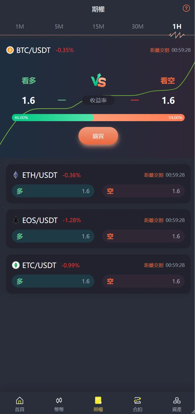Select 看空 bearish option for BTC
The width and height of the screenshot is (195, 414).
[168, 81]
